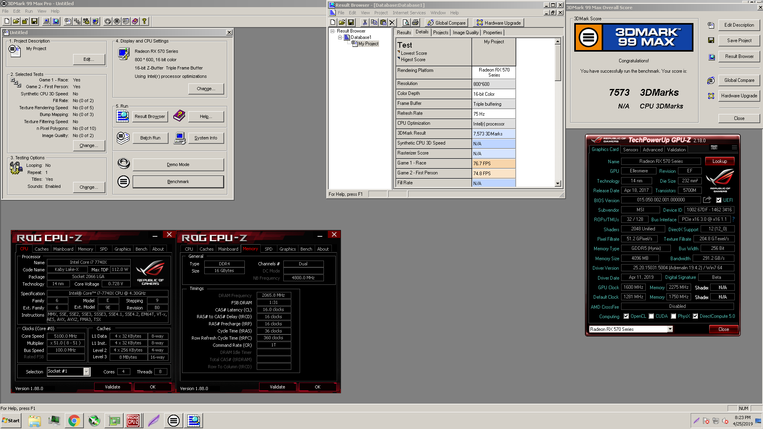Click Printer icon in Result Browser toolbar

pyautogui.click(x=415, y=23)
